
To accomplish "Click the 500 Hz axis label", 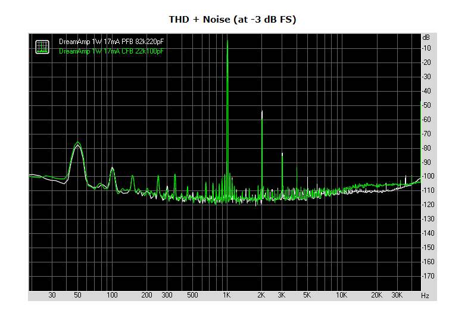I will pyautogui.click(x=192, y=295).
